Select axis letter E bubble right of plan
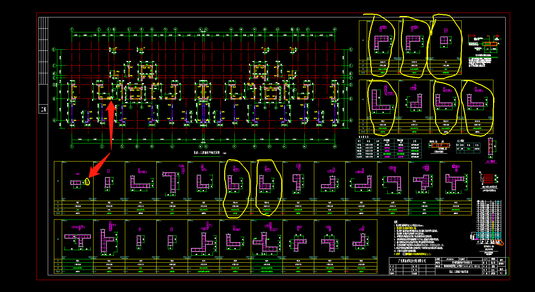535x292 pixels. tap(351, 78)
